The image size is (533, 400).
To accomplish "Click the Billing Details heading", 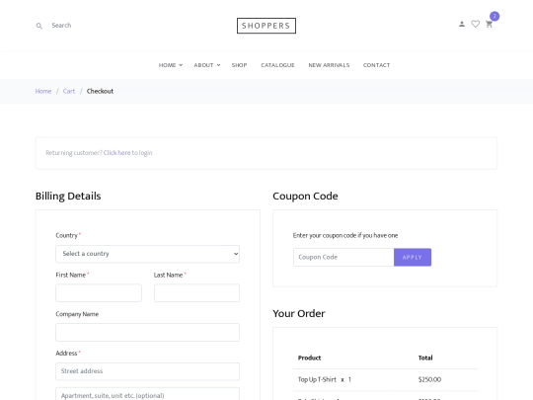I will coord(68,196).
